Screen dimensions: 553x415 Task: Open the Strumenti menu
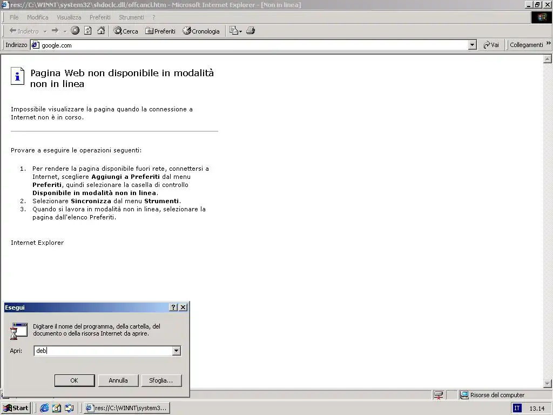[x=131, y=17]
